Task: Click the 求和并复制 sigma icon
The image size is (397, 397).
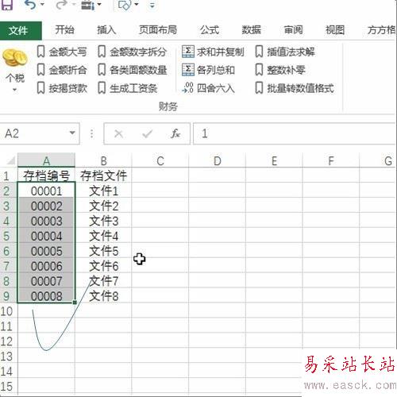Action: (x=188, y=52)
